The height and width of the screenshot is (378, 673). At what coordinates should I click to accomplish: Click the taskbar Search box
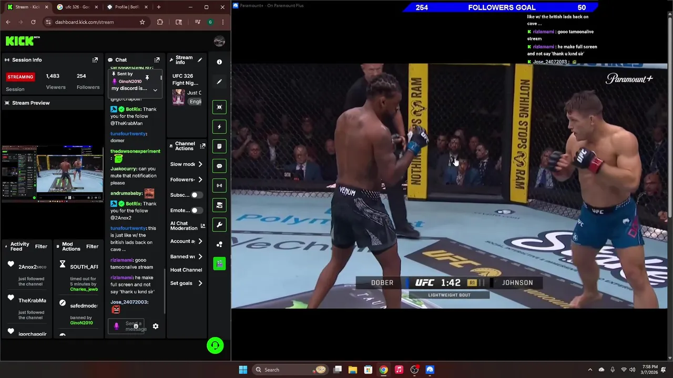(289, 370)
